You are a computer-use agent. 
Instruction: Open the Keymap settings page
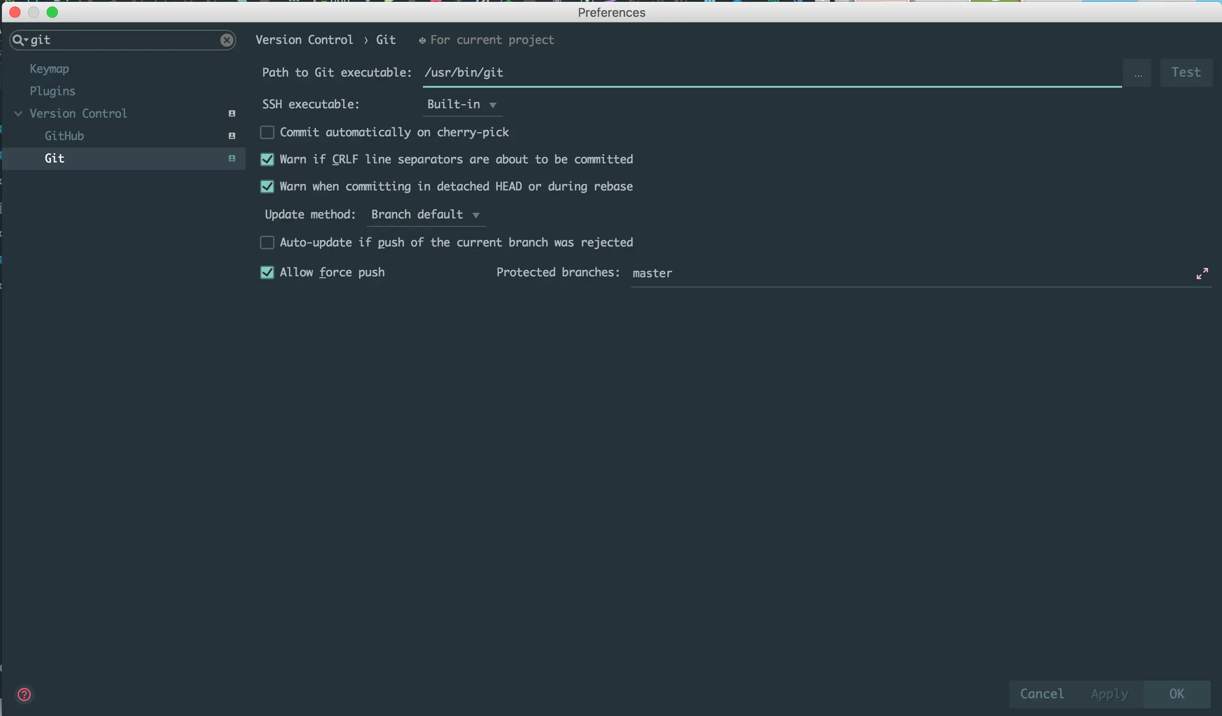pos(49,69)
